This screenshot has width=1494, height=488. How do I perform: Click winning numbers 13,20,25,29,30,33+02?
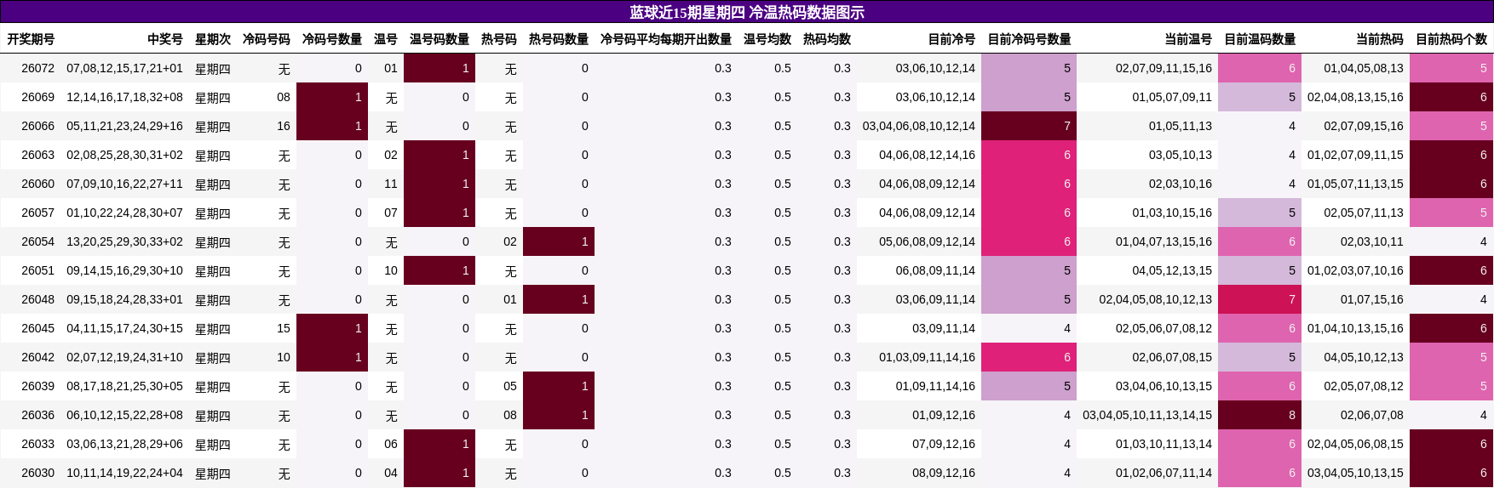tap(124, 241)
